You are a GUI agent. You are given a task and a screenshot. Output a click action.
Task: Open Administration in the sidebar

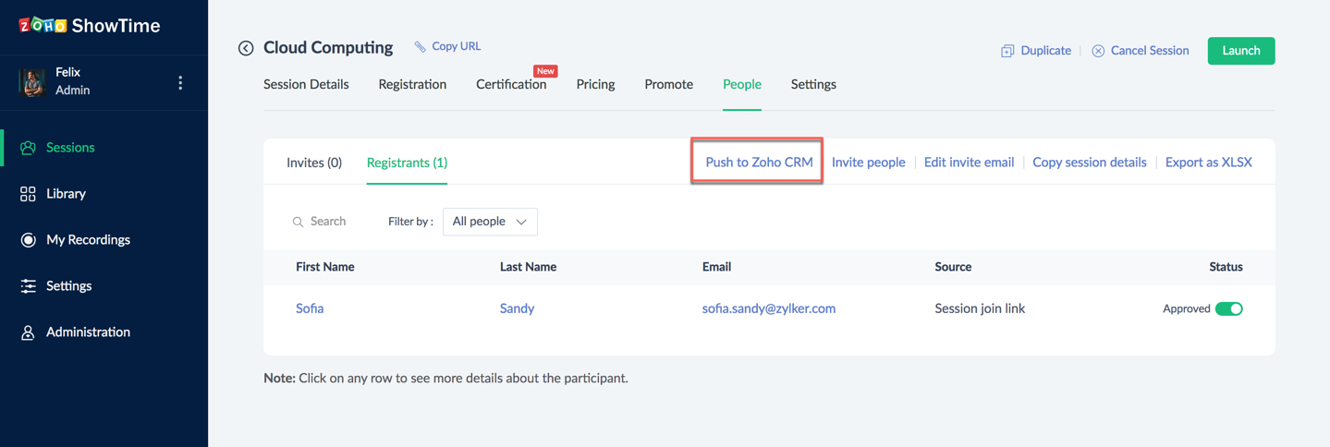coord(88,332)
